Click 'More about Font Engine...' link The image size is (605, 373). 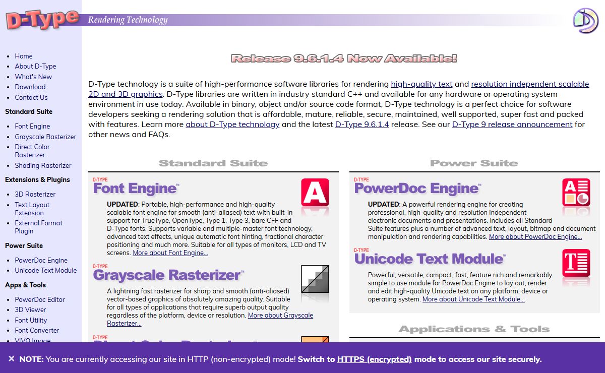(x=170, y=253)
